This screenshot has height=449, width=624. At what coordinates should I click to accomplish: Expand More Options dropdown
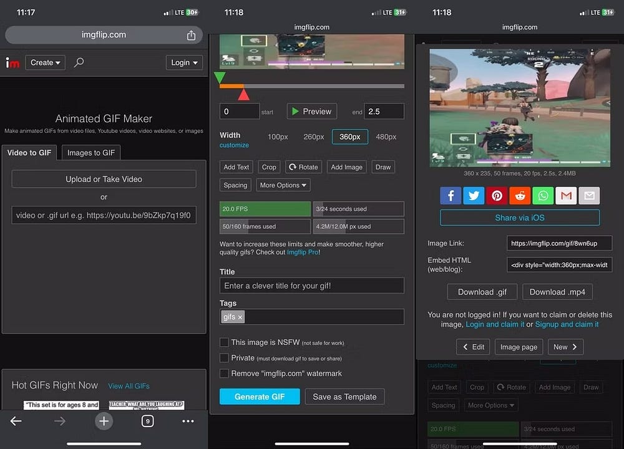point(283,185)
